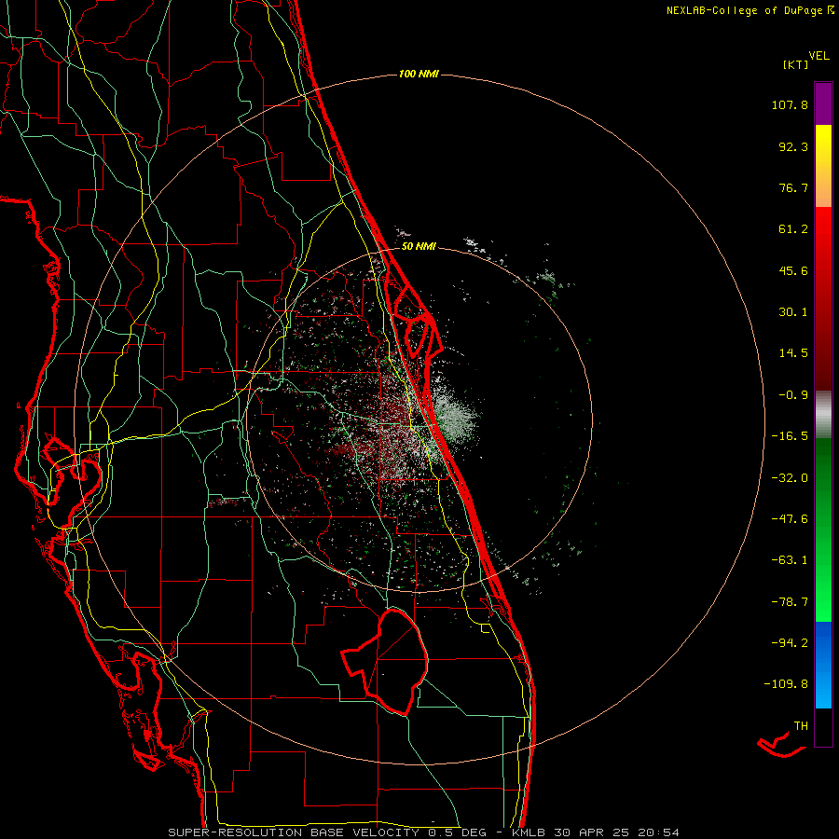Click the 100 NMI range ring label

tap(419, 74)
